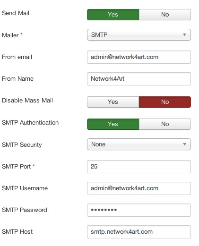Click the From Name field containing Network4Art
The height and width of the screenshot is (246, 199).
point(139,79)
